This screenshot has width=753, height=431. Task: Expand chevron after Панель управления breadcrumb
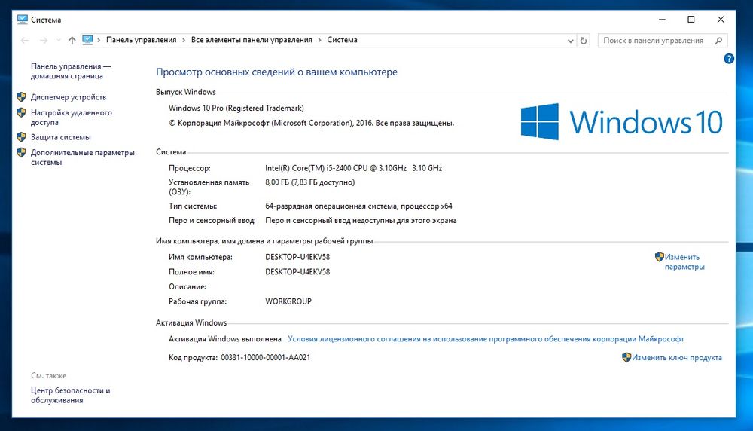click(184, 40)
